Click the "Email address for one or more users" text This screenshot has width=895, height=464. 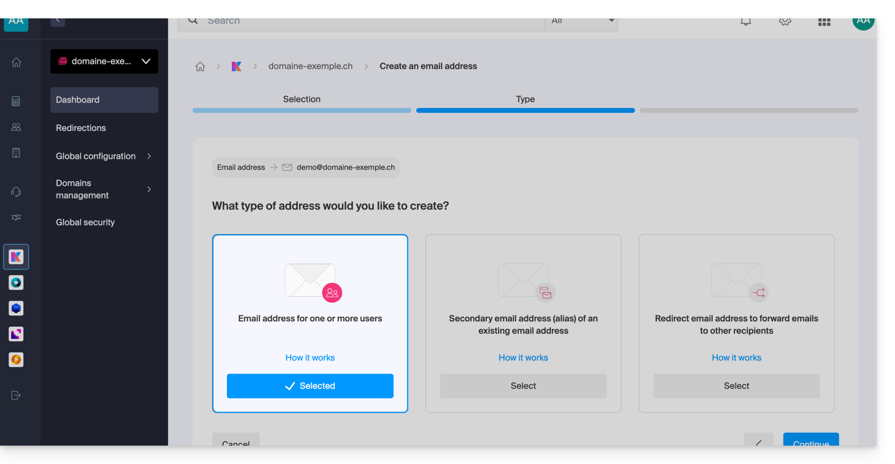[x=310, y=319]
